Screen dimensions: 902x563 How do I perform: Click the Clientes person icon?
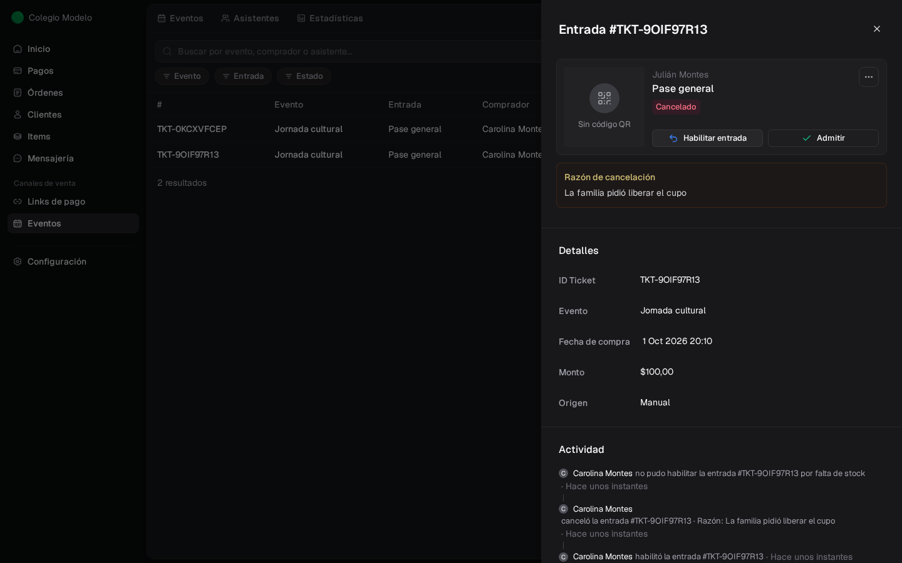pyautogui.click(x=18, y=114)
